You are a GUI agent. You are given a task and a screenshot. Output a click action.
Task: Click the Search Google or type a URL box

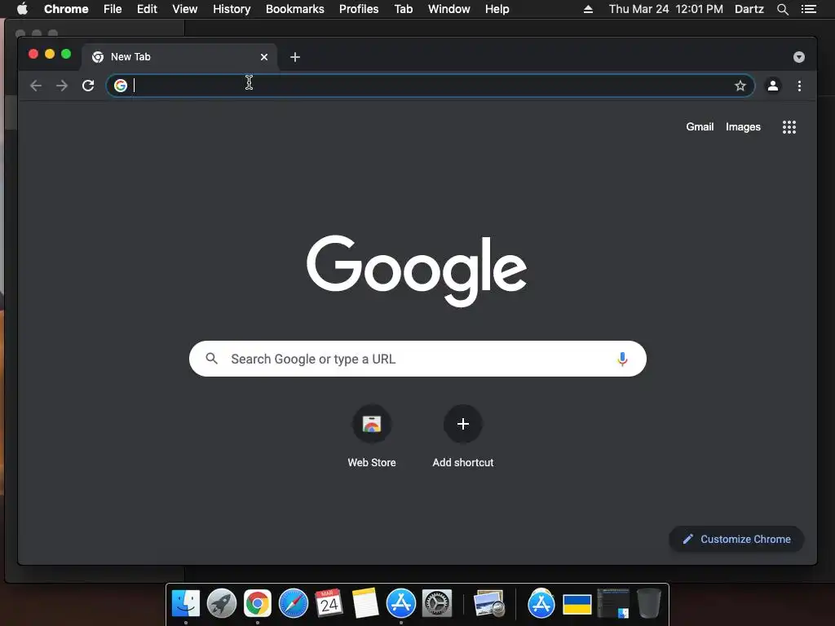point(417,359)
